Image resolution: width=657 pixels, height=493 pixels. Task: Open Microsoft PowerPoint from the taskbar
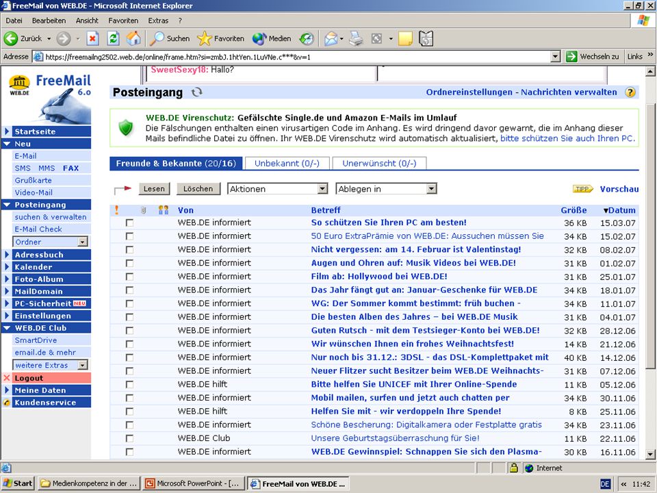(x=193, y=484)
